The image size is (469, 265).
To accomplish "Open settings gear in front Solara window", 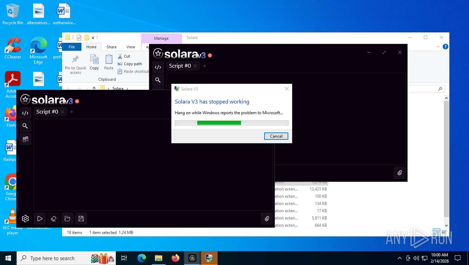I will click(25, 218).
